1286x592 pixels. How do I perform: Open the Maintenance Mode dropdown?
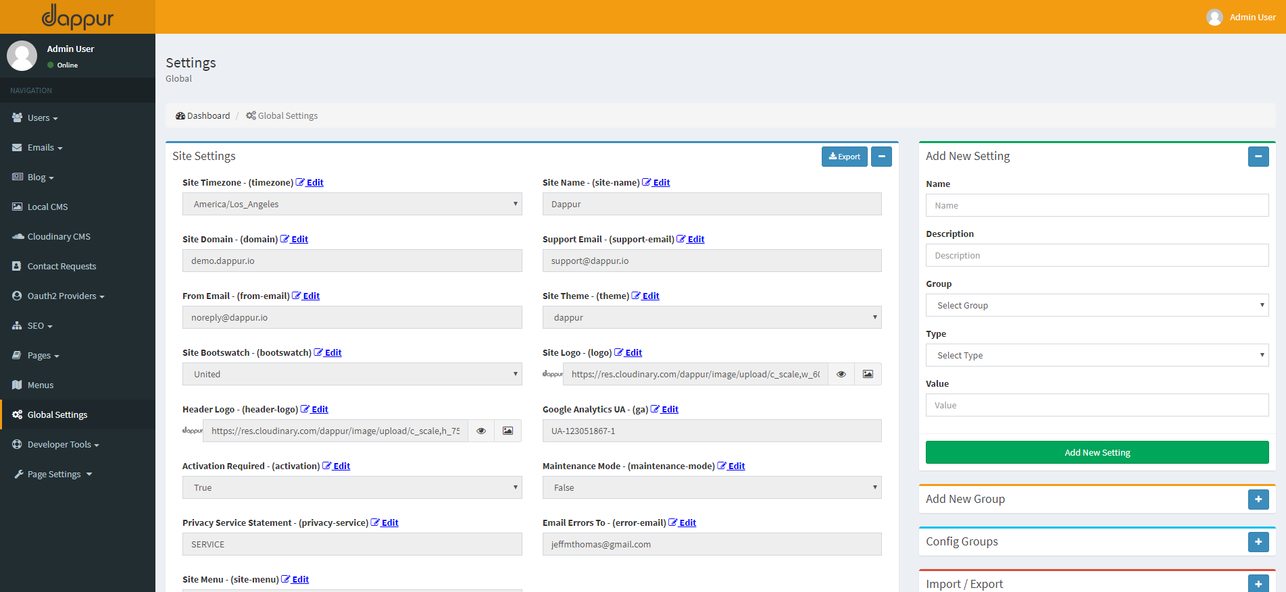pyautogui.click(x=712, y=487)
